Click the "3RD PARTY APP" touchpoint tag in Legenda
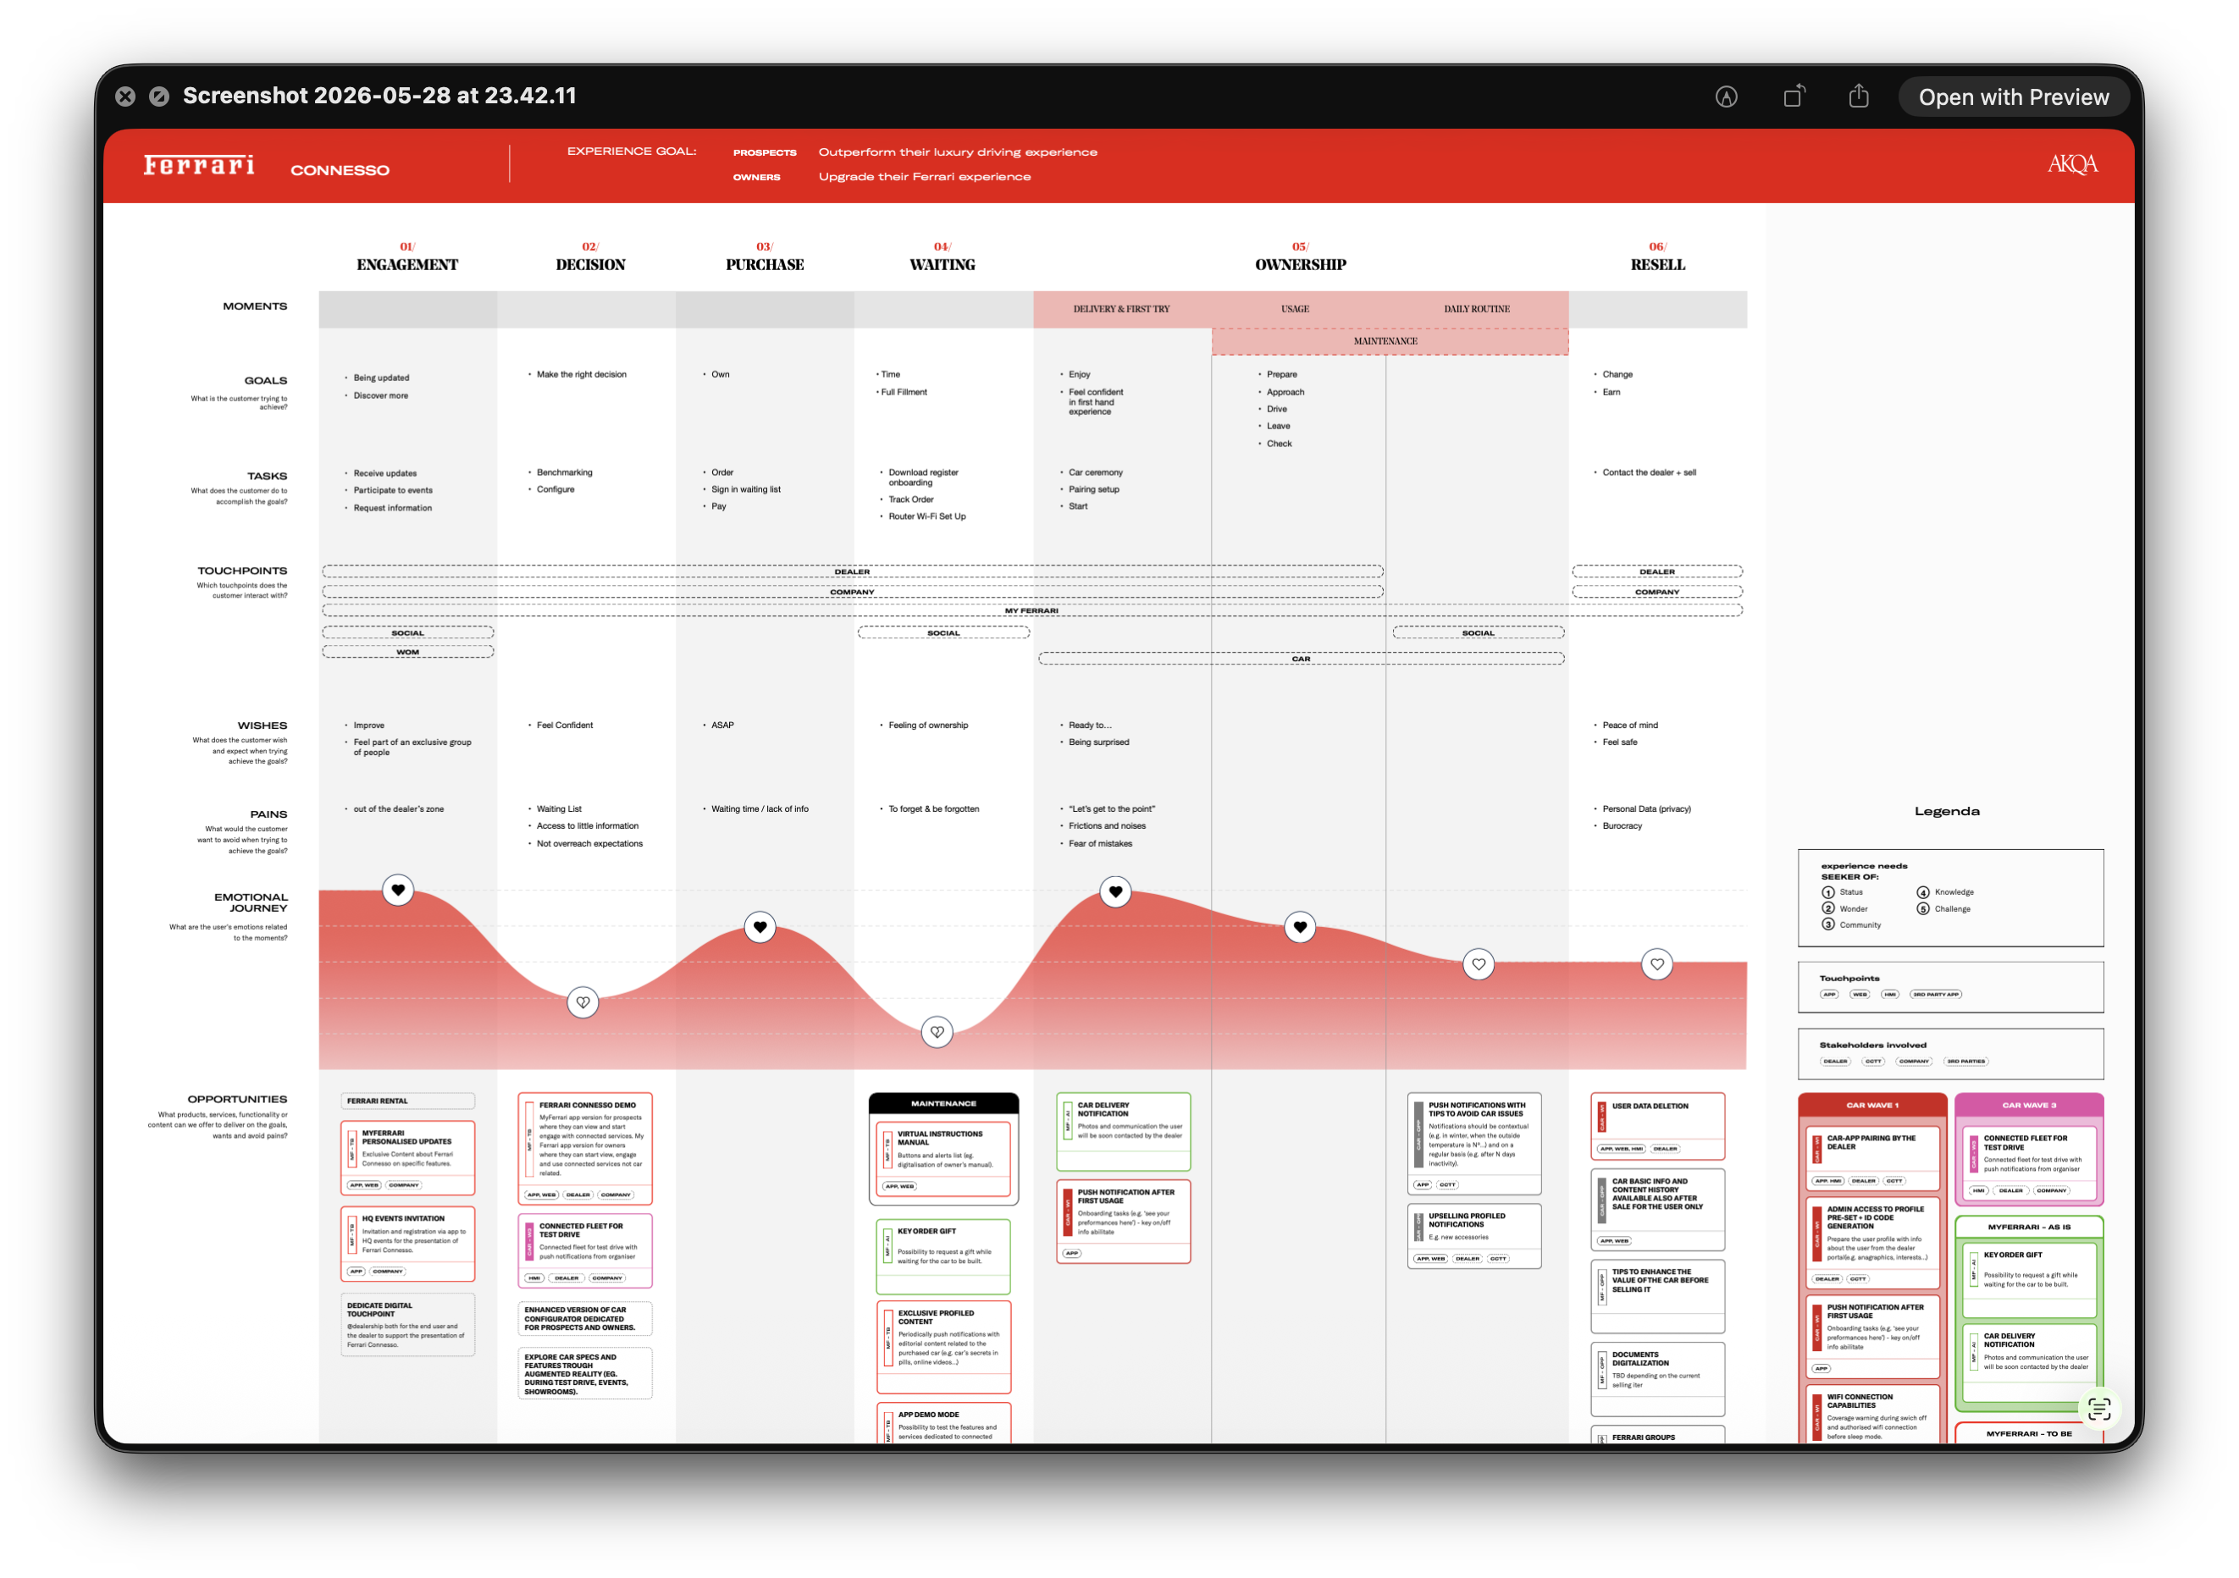This screenshot has width=2239, height=1578. point(1935,996)
